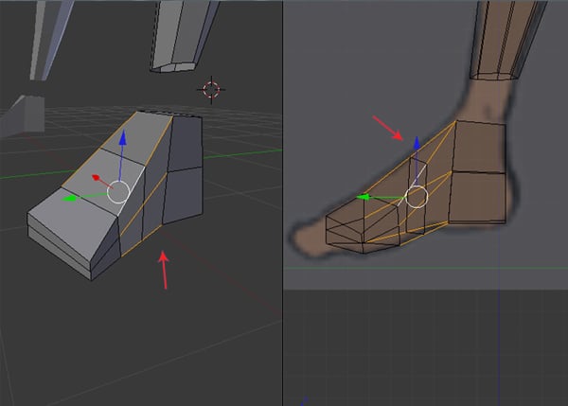Click the white manipulator center circle in right side-view viewport

coord(417,197)
